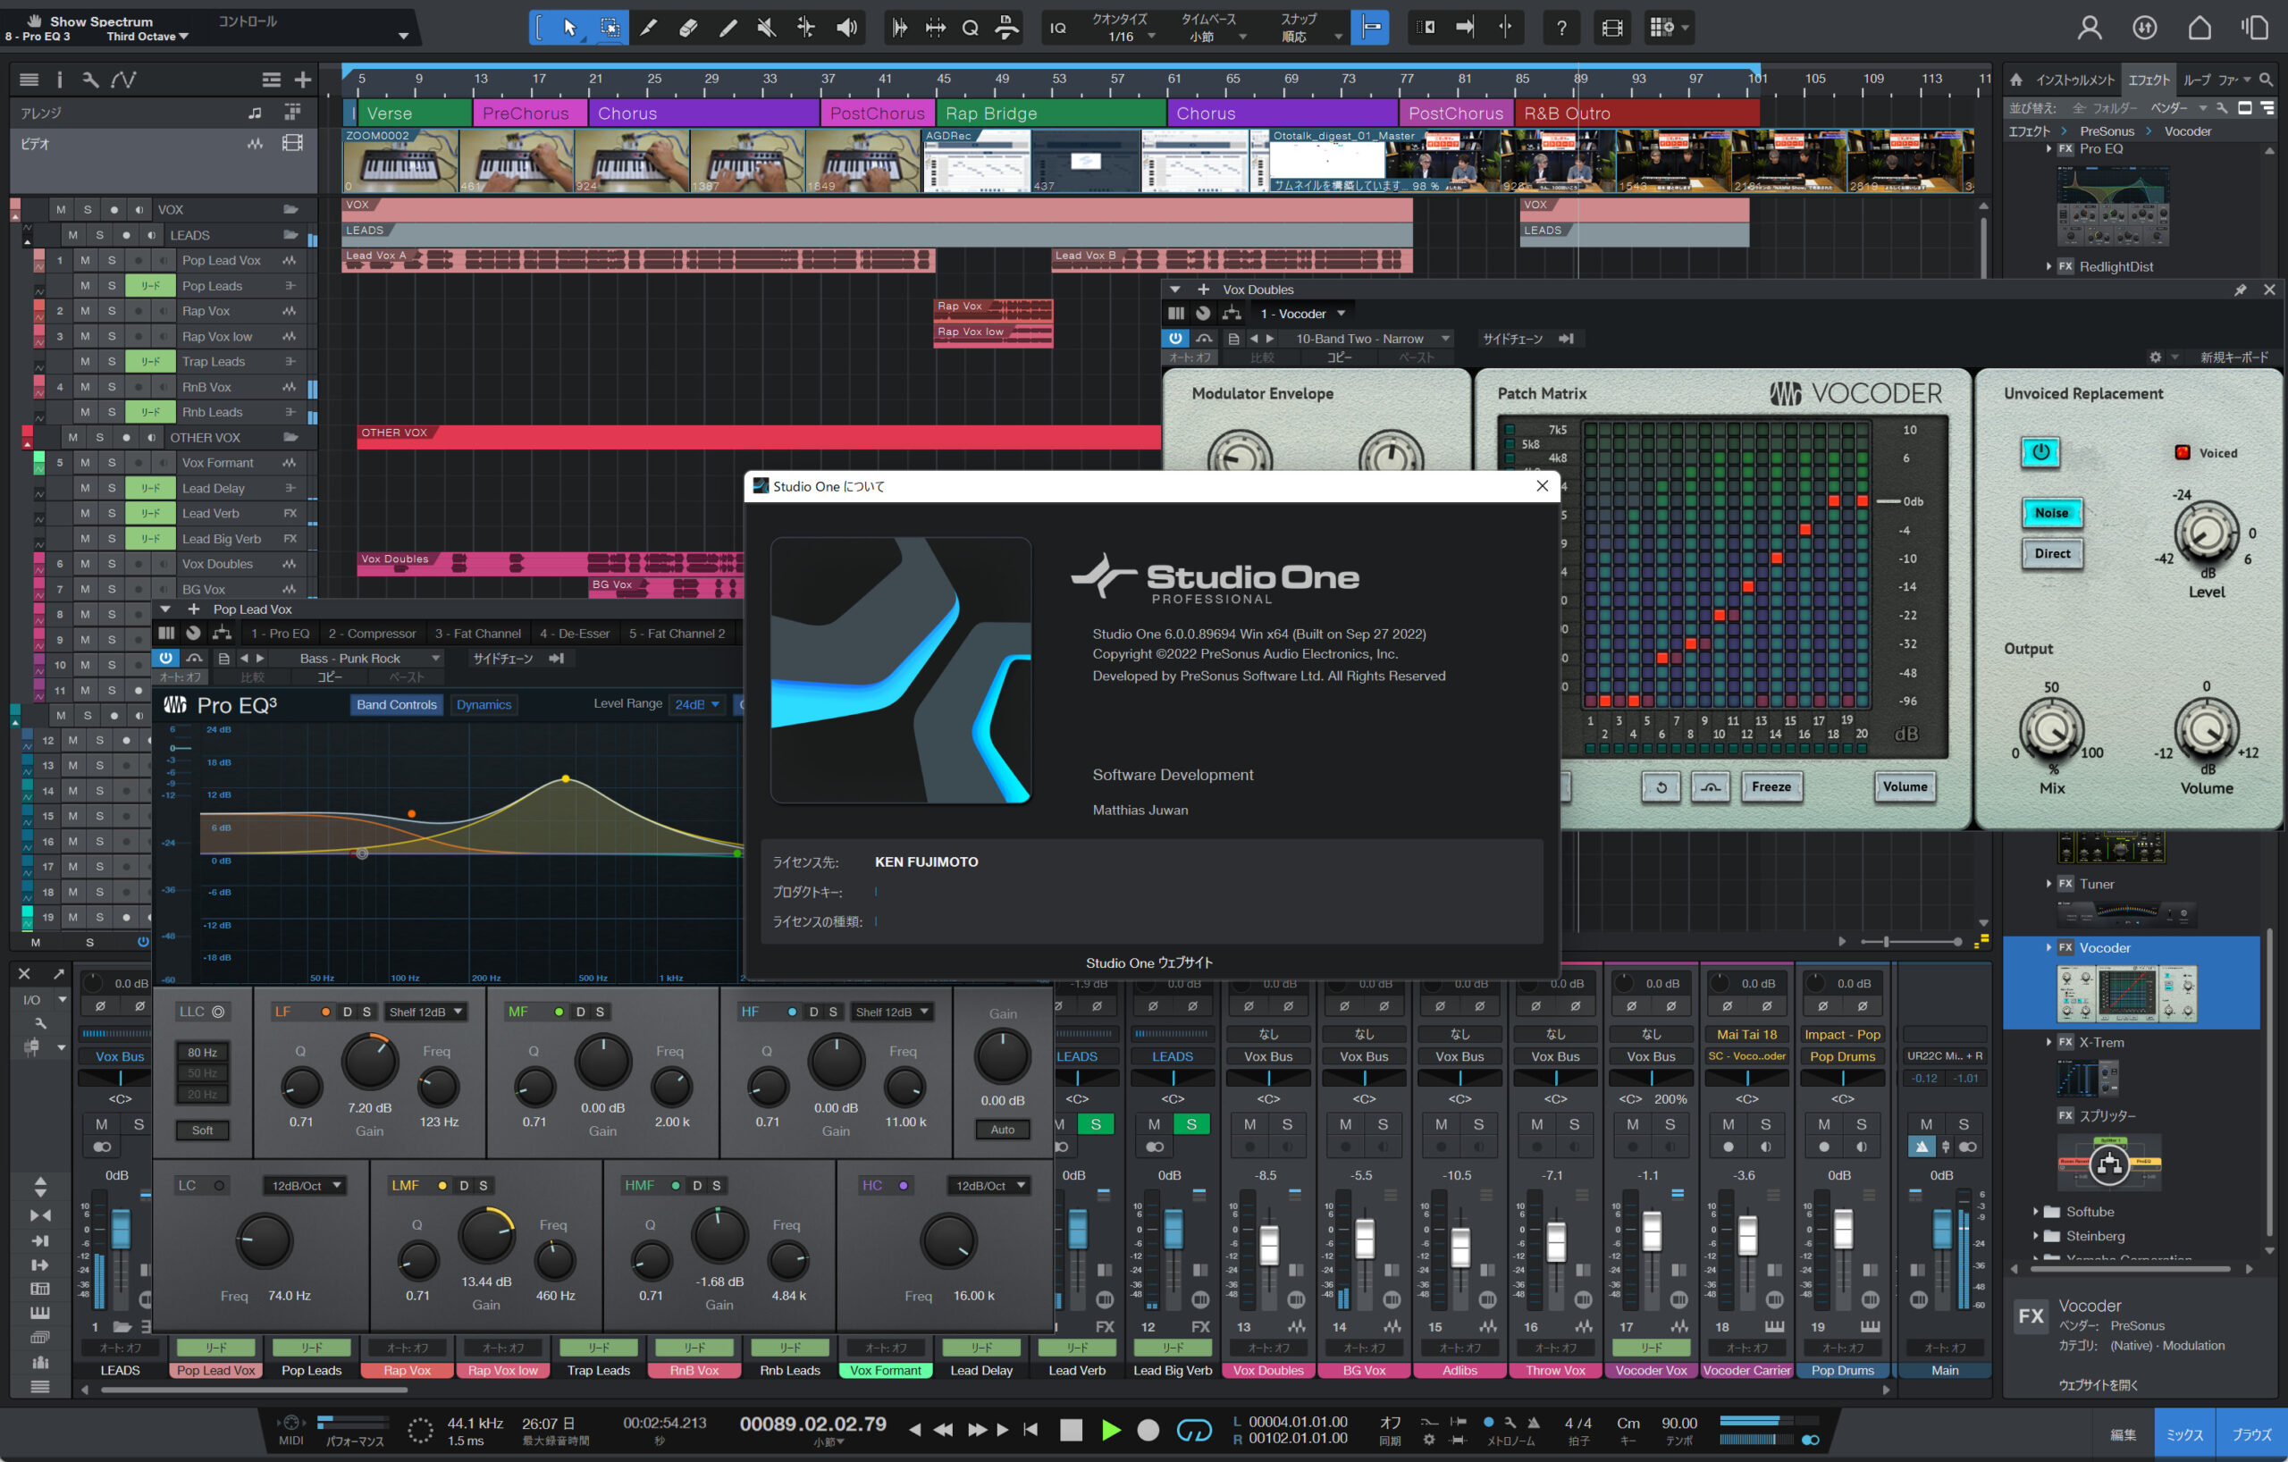Select the Bend tool

pyautogui.click(x=806, y=28)
